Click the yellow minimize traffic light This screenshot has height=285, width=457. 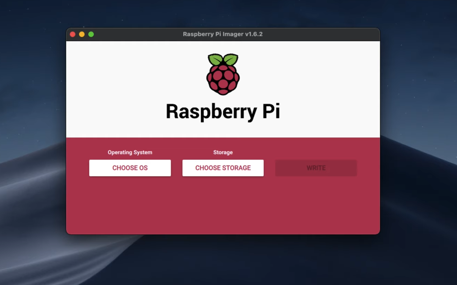pyautogui.click(x=82, y=34)
